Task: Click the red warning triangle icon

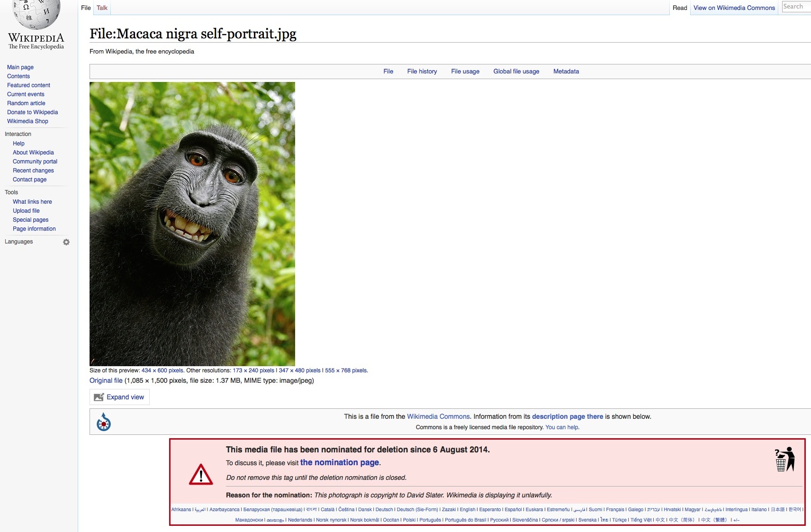Action: click(201, 474)
